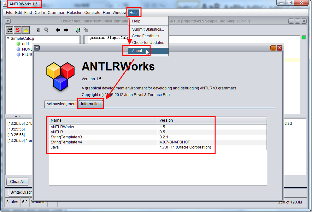Click the forward arrow navigation icon
The height and width of the screenshot is (212, 312).
66,30
